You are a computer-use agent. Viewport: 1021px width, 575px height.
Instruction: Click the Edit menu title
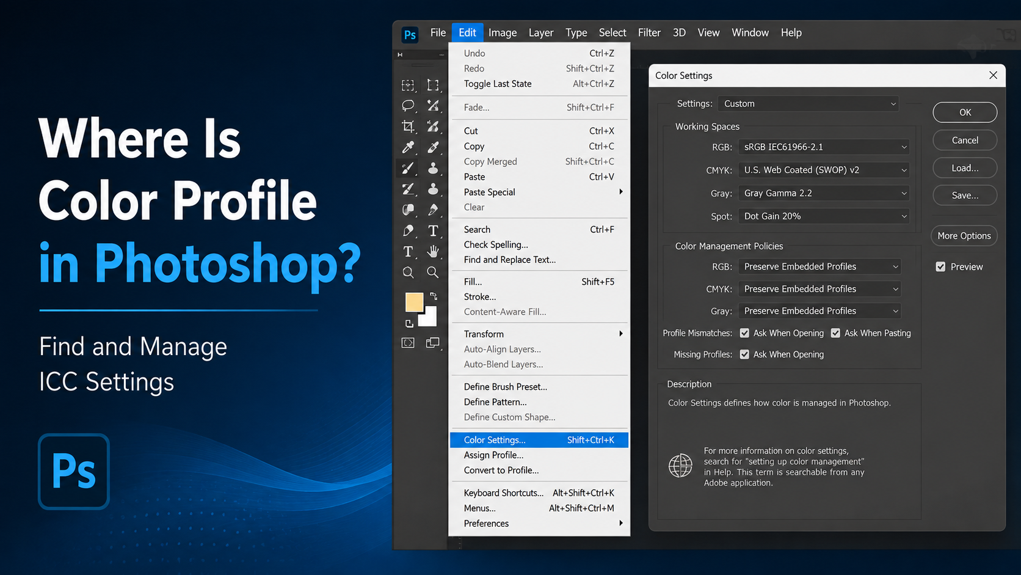pos(467,32)
